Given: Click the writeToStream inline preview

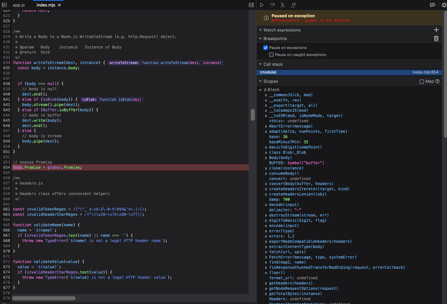Looking at the screenshot, I should (165, 63).
